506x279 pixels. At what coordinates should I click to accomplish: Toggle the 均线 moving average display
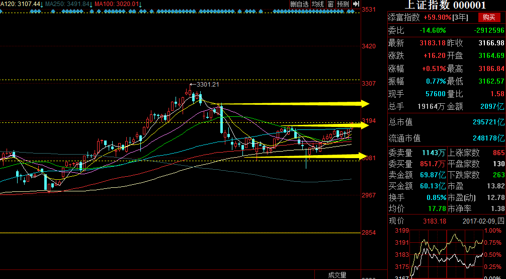pos(318,4)
